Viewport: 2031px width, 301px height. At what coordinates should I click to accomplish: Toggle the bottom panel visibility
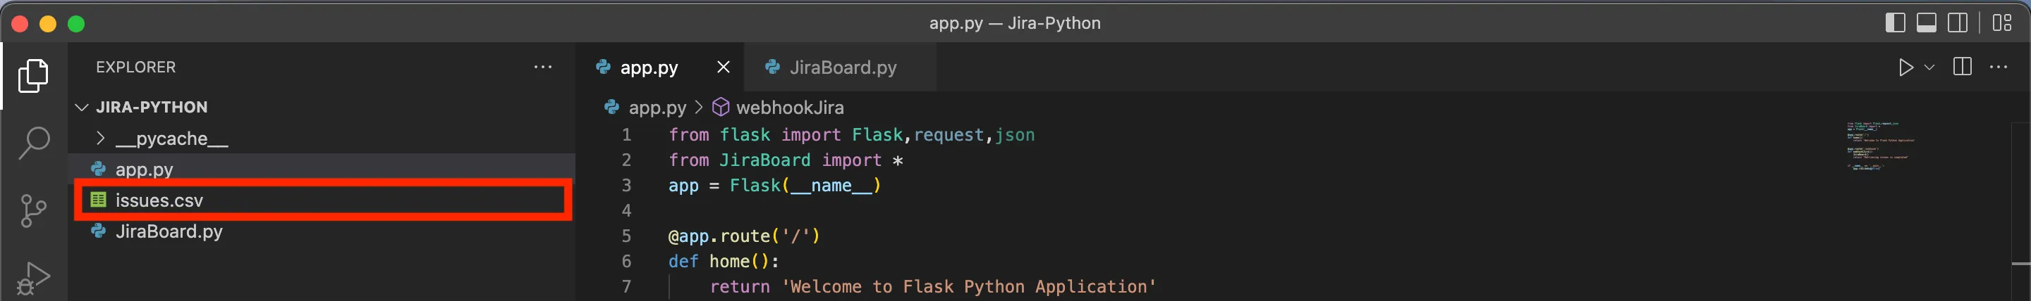(x=1926, y=23)
